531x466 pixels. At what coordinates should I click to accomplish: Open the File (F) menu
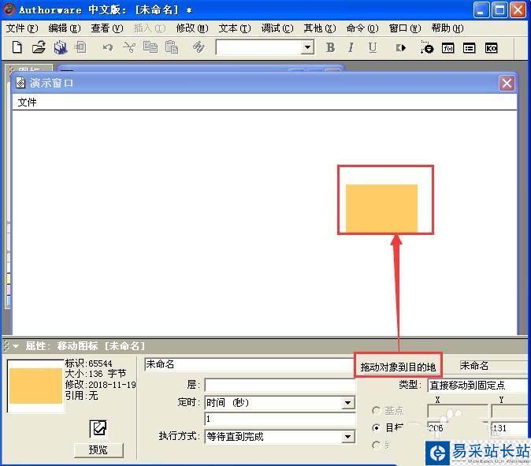point(22,28)
